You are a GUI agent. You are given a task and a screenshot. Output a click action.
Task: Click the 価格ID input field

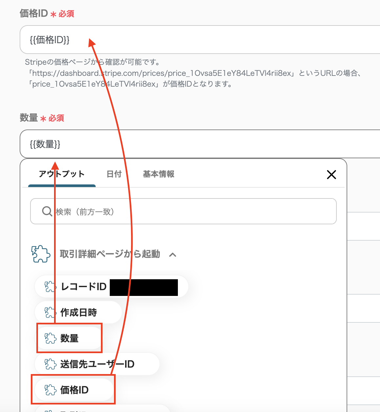[x=200, y=40]
